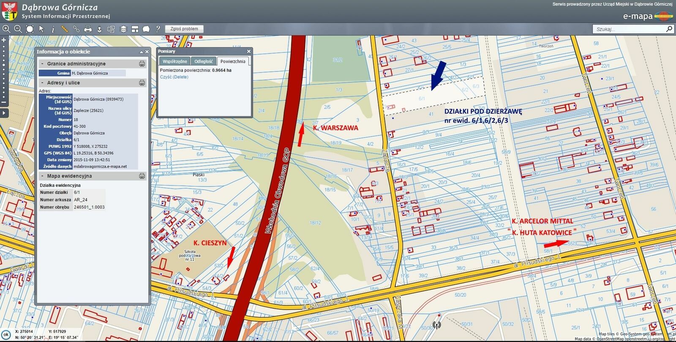Open the help question mark icon
This screenshot has width=676, height=342.
point(158,29)
